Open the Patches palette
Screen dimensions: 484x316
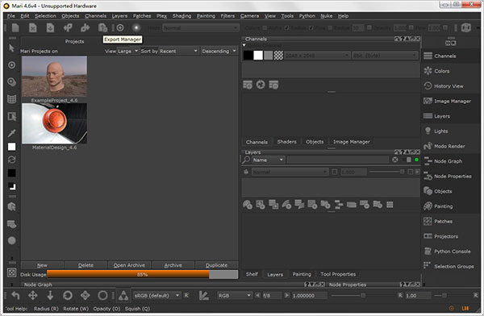[x=451, y=221]
